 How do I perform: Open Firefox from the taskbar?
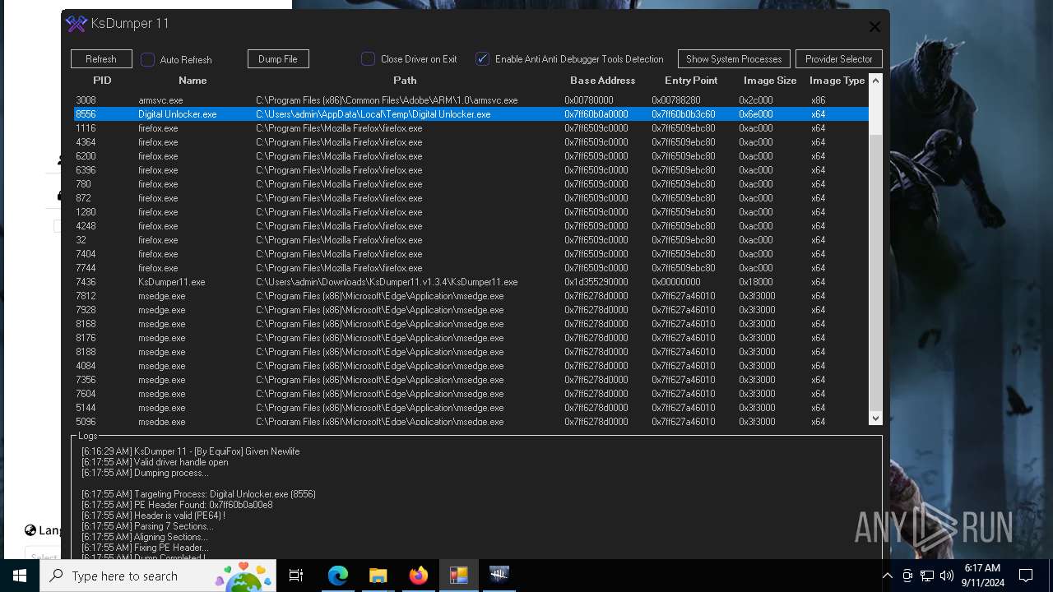[x=418, y=576]
